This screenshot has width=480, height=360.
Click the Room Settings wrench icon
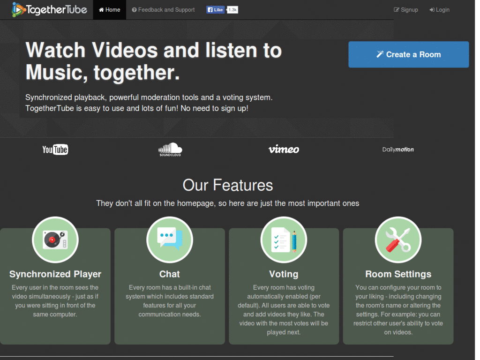point(398,240)
